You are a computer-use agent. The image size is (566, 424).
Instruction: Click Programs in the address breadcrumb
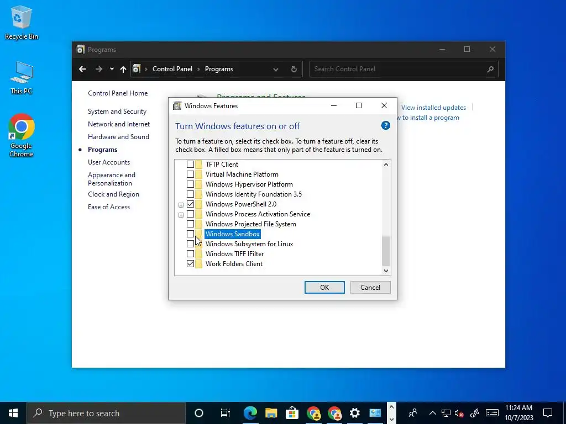click(x=219, y=69)
